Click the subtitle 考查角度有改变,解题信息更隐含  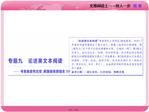pyautogui.click(x=43, y=72)
